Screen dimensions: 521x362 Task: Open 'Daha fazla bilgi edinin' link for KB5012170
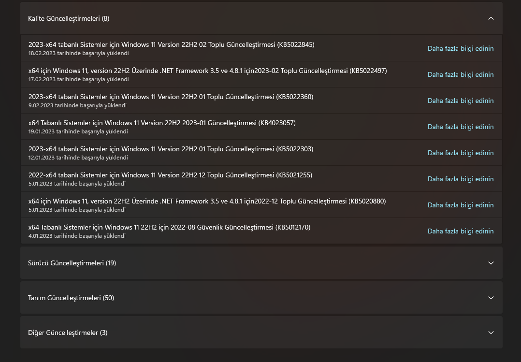pyautogui.click(x=461, y=231)
